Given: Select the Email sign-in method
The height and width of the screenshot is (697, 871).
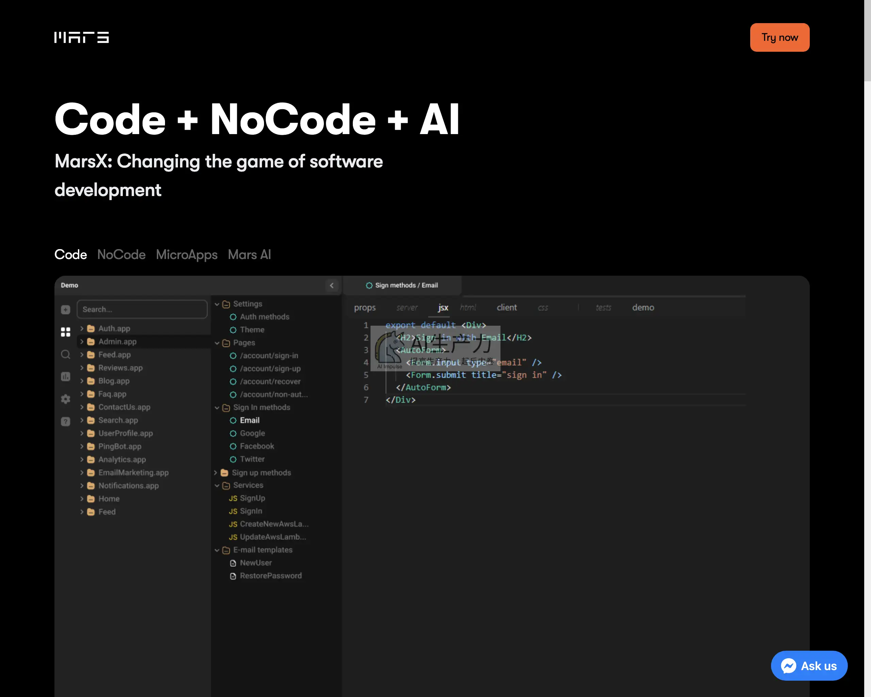Looking at the screenshot, I should point(244,420).
